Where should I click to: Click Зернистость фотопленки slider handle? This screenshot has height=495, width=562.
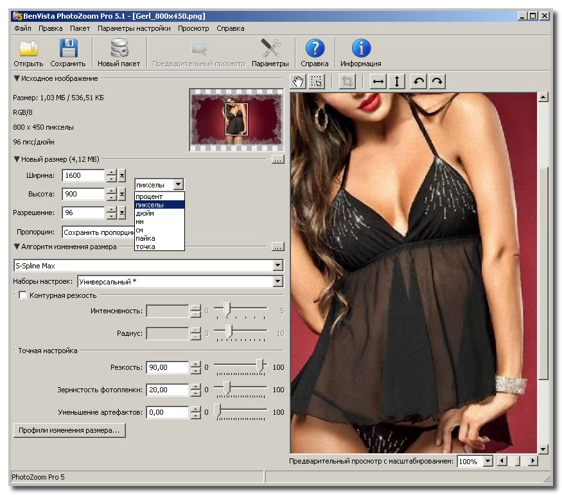[227, 388]
